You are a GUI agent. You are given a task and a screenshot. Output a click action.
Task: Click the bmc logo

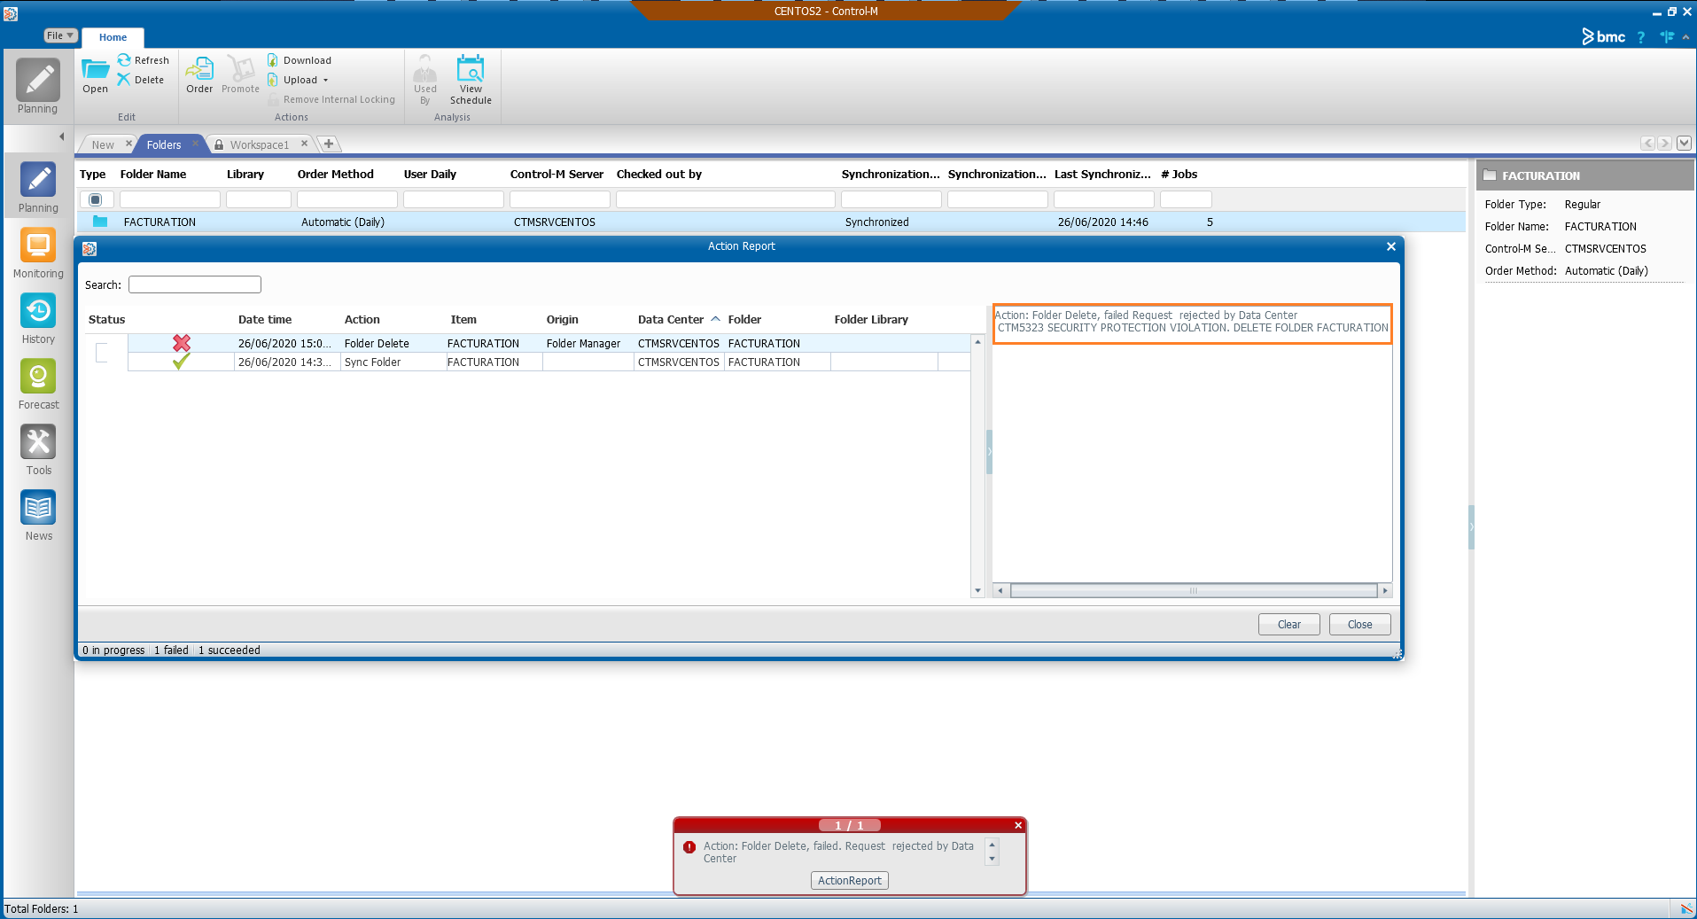[1604, 36]
